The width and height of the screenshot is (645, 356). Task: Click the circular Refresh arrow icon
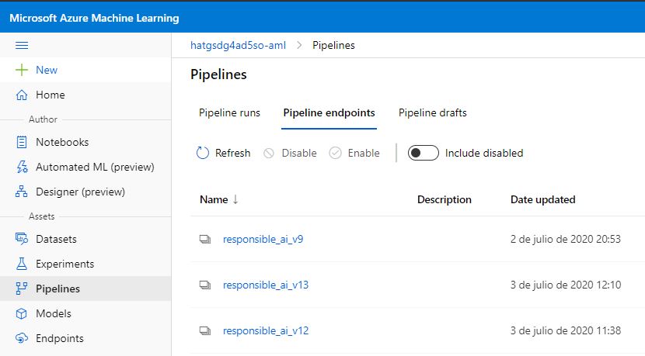(x=202, y=153)
